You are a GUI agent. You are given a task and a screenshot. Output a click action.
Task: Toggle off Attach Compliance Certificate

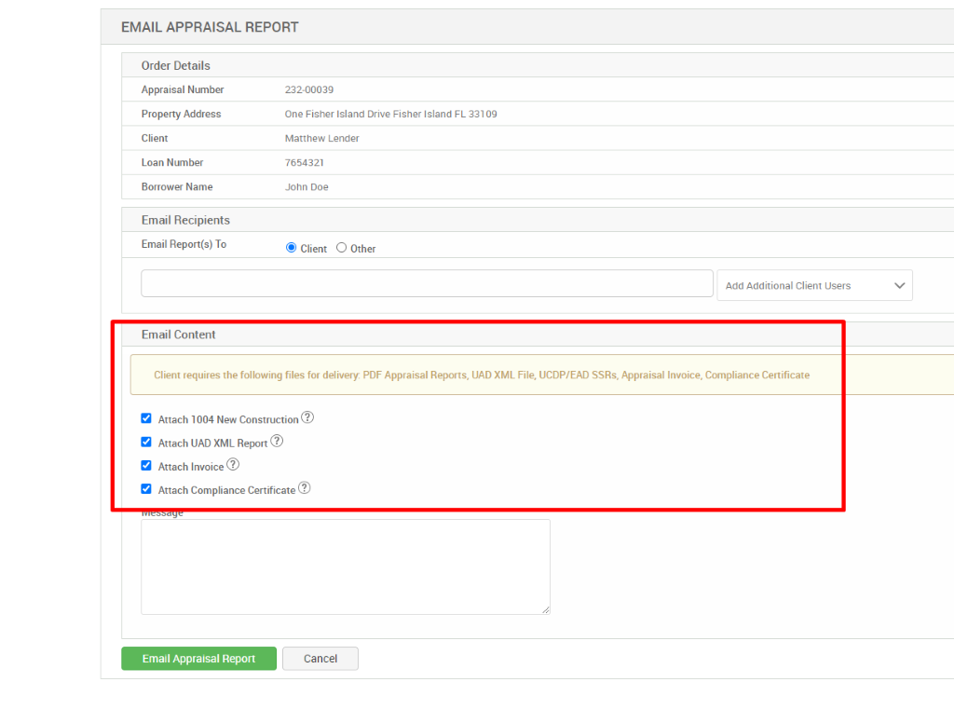click(146, 487)
